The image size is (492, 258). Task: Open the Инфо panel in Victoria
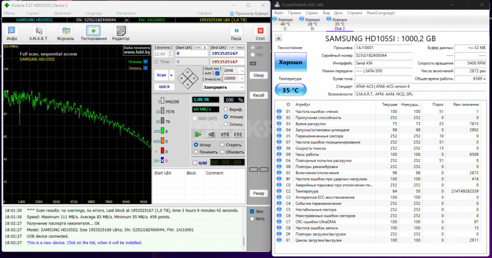12,33
